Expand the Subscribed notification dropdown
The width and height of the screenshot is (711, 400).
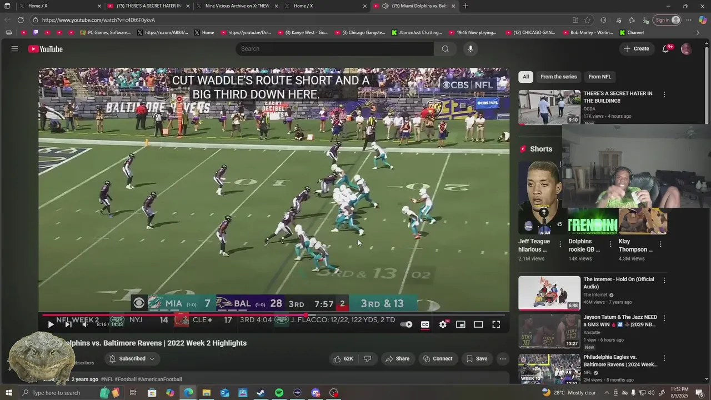coord(132,359)
